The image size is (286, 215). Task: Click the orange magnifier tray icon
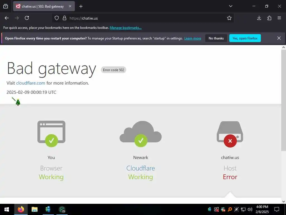(230, 209)
